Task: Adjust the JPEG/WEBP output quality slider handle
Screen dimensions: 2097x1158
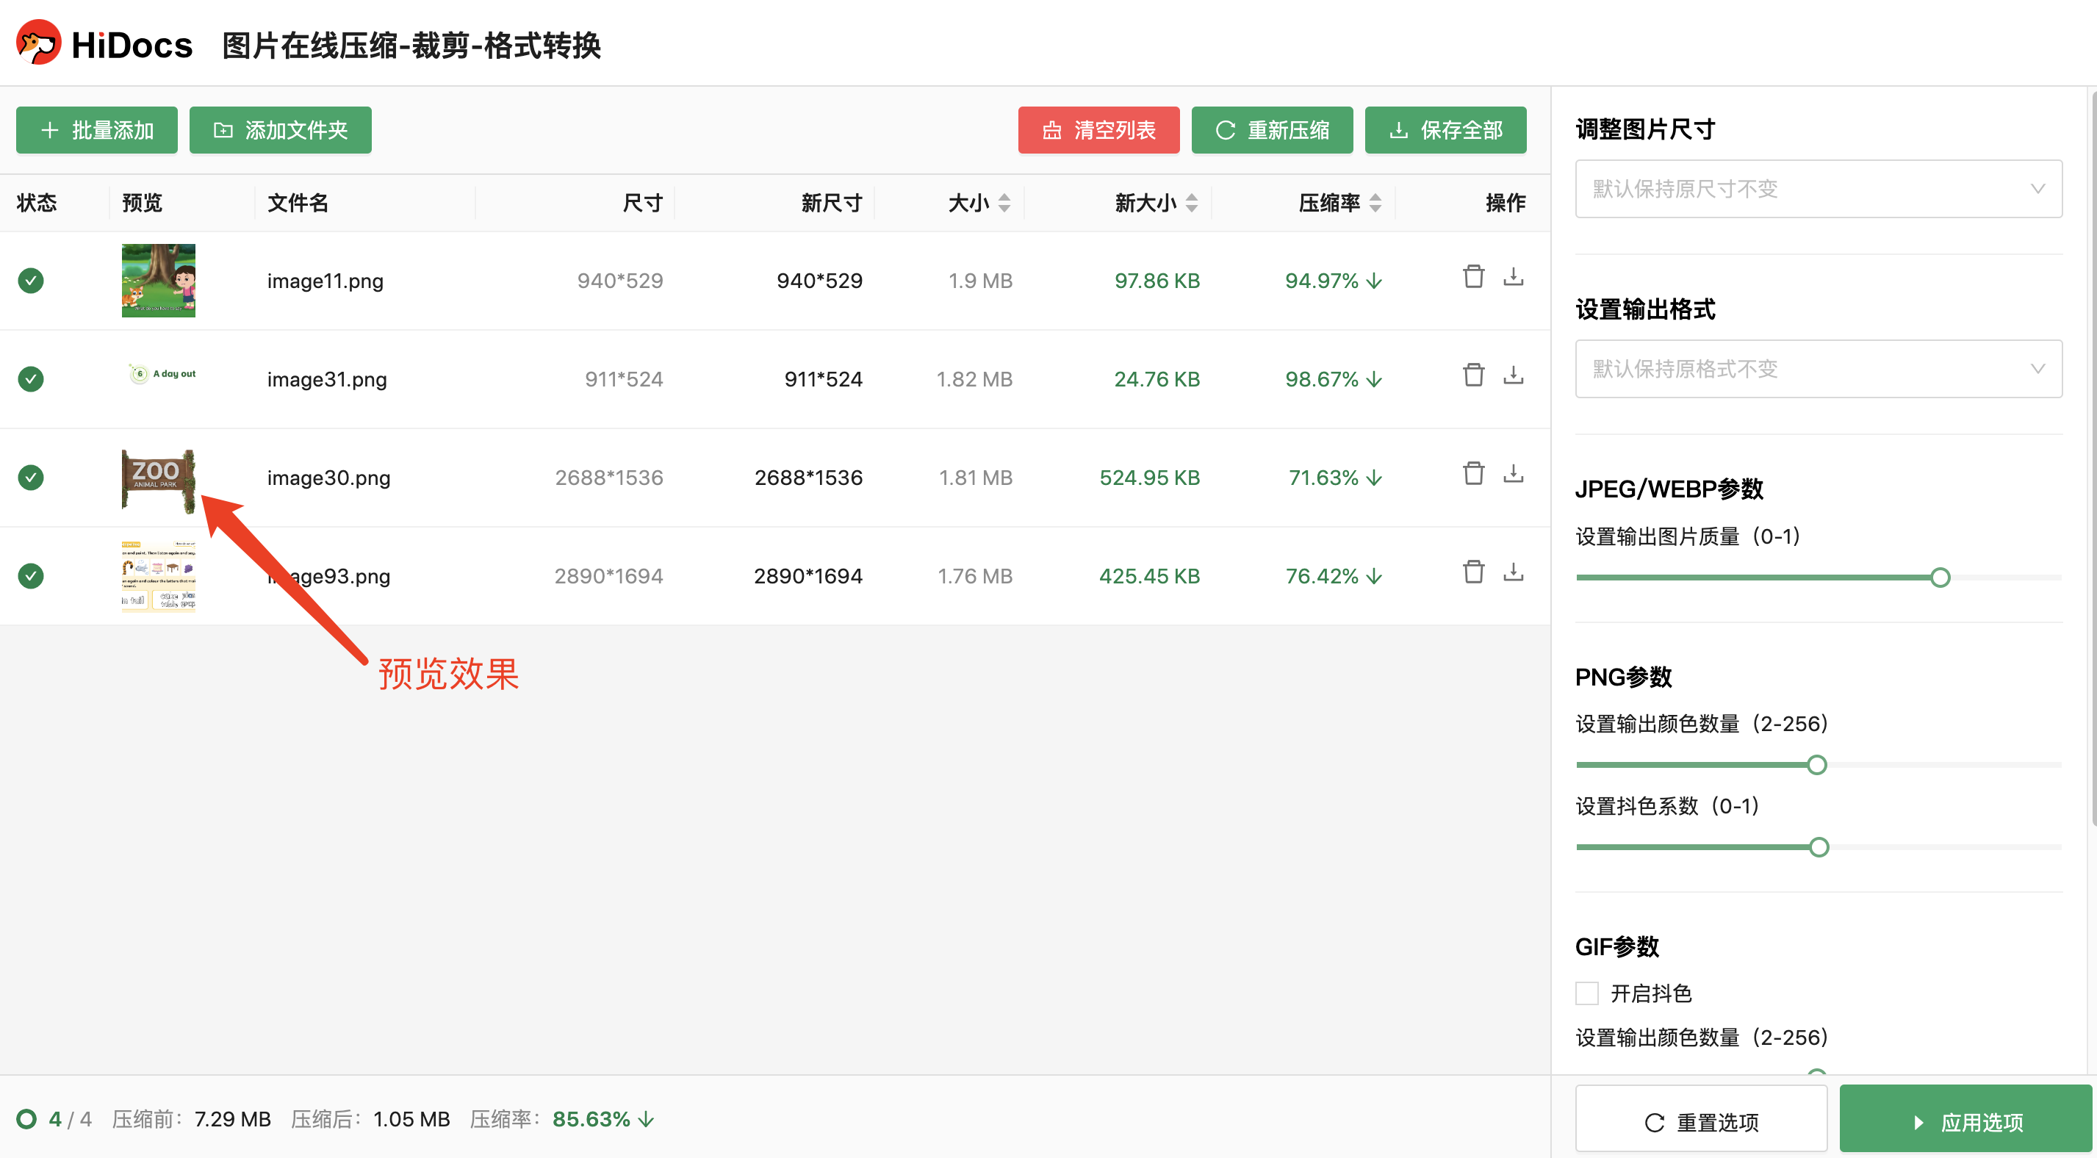Action: [x=1940, y=578]
